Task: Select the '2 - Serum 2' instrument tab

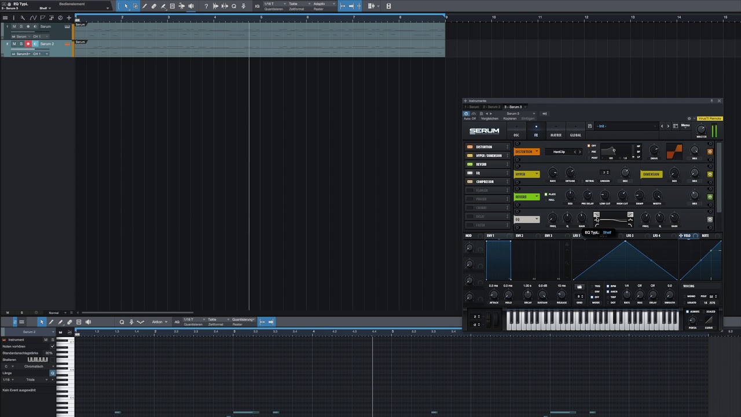Action: pos(491,107)
